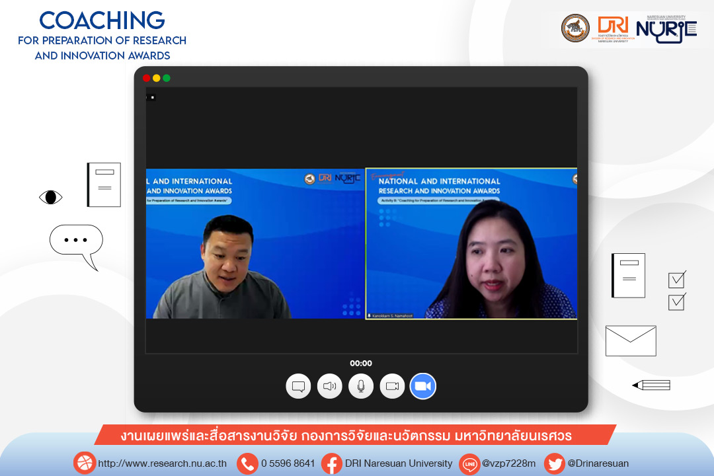This screenshot has width=714, height=476.
Task: Select the female speaker's video tile
Action: 471,244
